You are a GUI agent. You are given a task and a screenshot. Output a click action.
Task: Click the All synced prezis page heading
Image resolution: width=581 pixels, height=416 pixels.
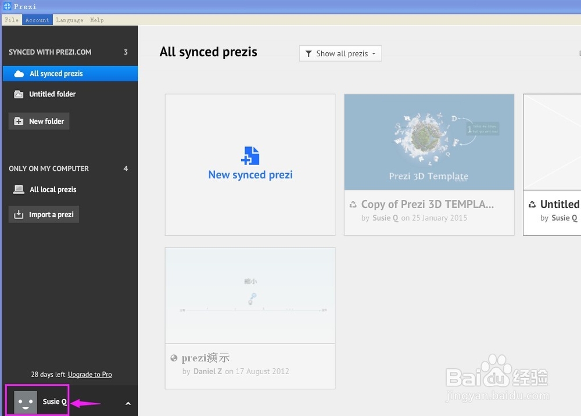point(208,52)
